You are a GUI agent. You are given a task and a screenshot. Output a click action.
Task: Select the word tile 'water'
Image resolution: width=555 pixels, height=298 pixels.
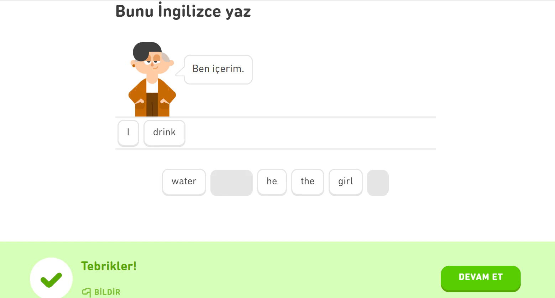coord(184,182)
